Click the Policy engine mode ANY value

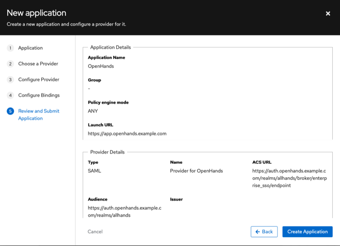93,111
